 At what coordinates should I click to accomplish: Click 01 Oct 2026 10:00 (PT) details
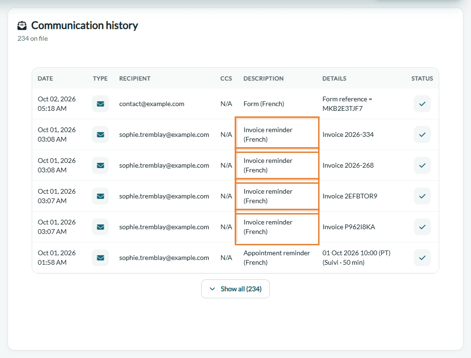click(356, 258)
